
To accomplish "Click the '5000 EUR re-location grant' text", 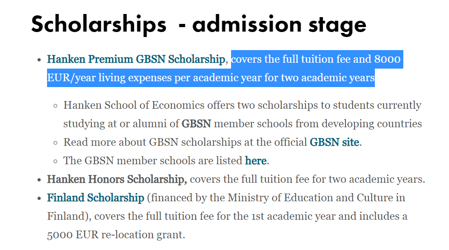I will point(116,235).
